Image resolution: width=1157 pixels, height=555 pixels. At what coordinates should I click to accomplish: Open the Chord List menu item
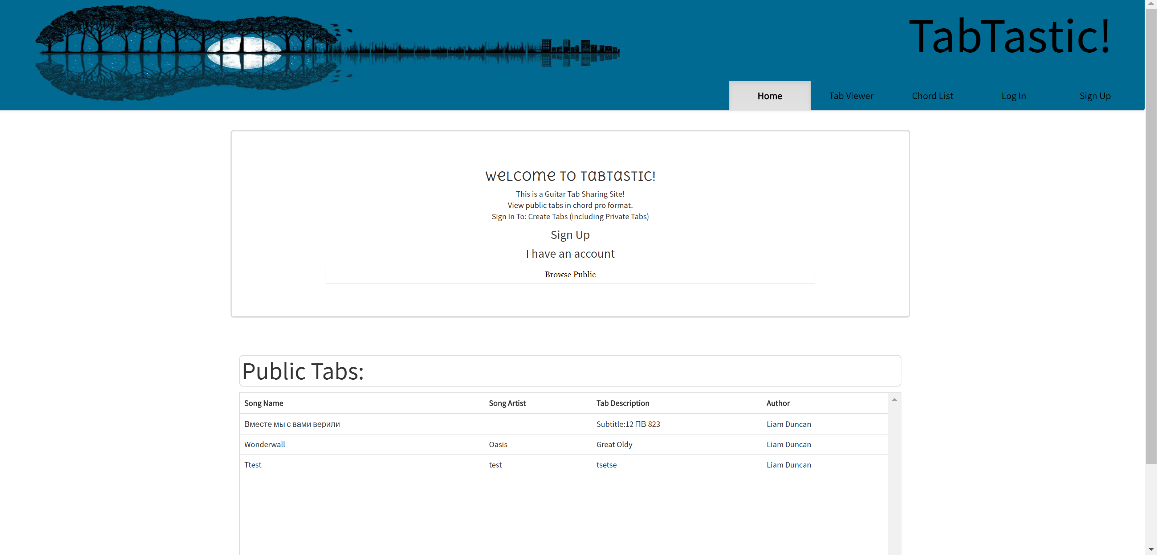932,95
